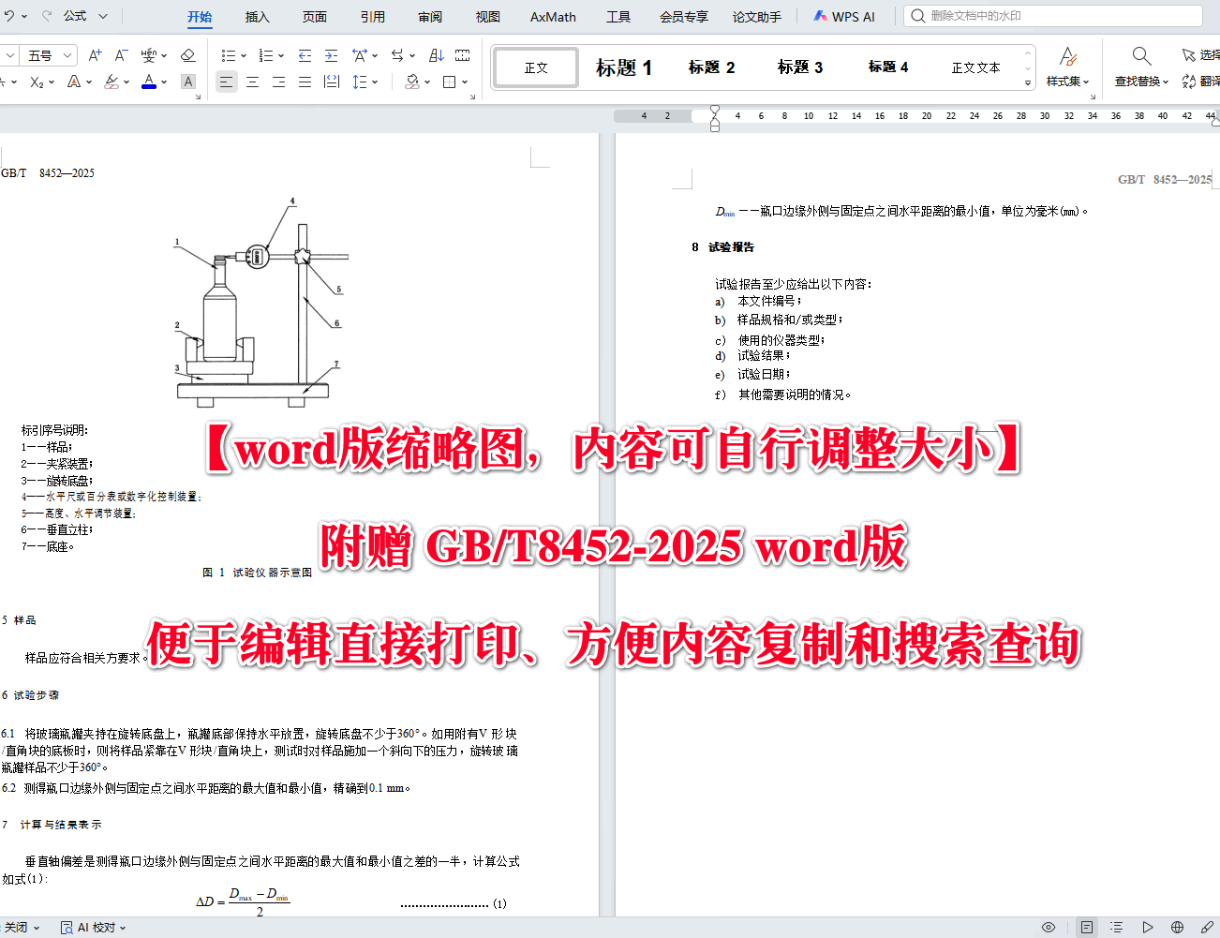The height and width of the screenshot is (938, 1220).
Task: Switch to the 插入 ribbon tab
Action: 257,16
